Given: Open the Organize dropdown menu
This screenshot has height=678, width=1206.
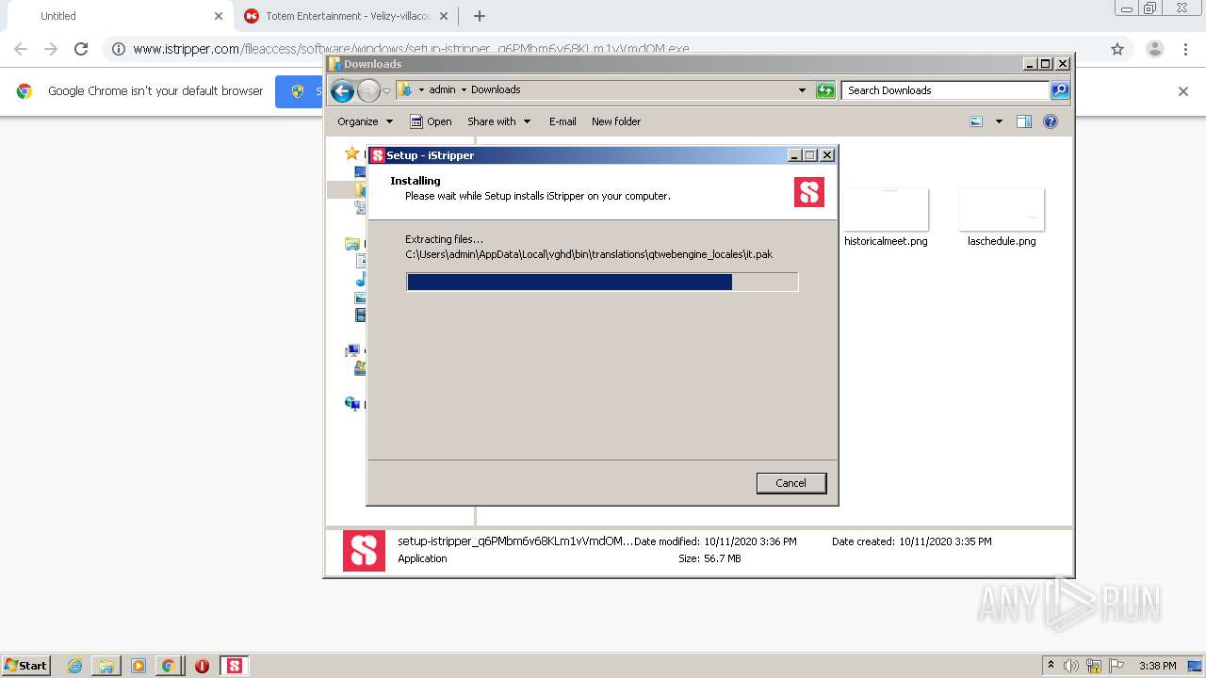Looking at the screenshot, I should pyautogui.click(x=365, y=121).
